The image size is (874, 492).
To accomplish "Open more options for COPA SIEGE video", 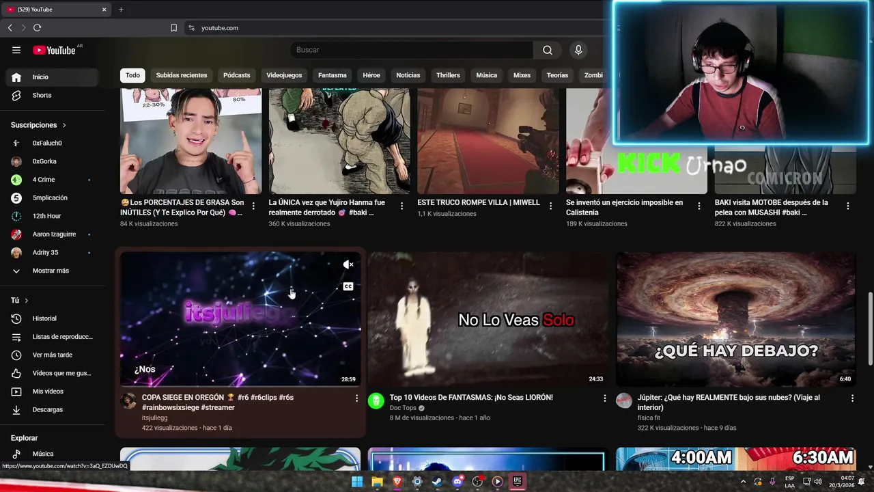I will (356, 398).
